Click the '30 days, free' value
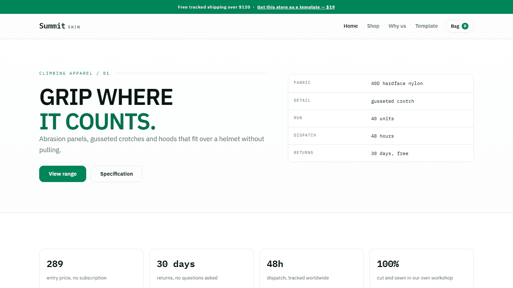Image resolution: width=513 pixels, height=288 pixels. pos(390,154)
